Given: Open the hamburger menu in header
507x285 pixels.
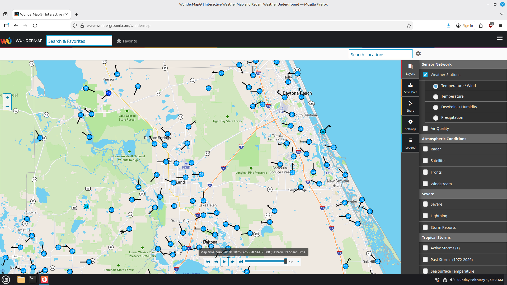Looking at the screenshot, I should pos(500,38).
